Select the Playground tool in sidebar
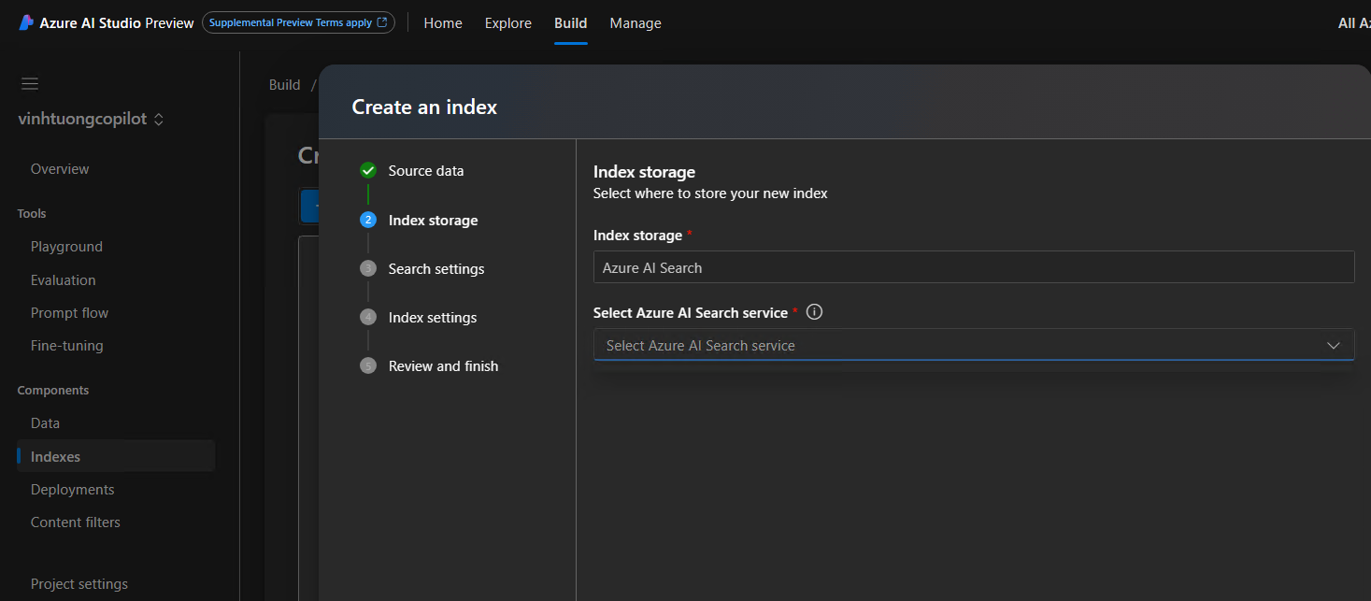The image size is (1371, 601). [66, 246]
